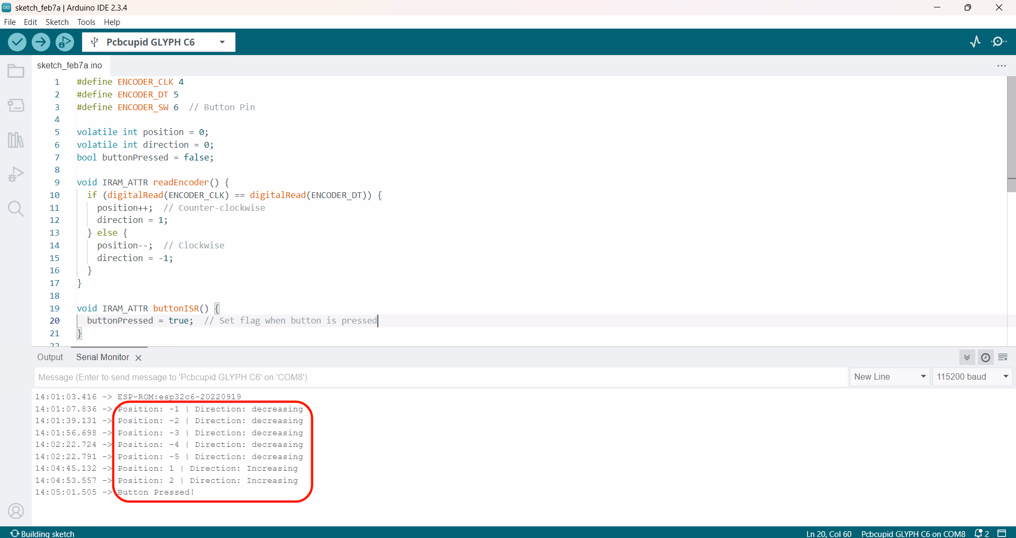The height and width of the screenshot is (538, 1016).
Task: Toggle timestamp display in Serial Monitor
Action: pyautogui.click(x=985, y=357)
